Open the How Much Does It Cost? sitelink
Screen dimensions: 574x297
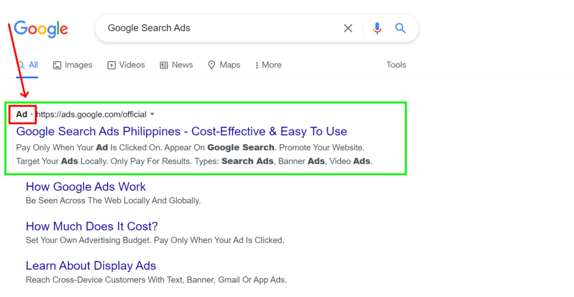click(91, 226)
